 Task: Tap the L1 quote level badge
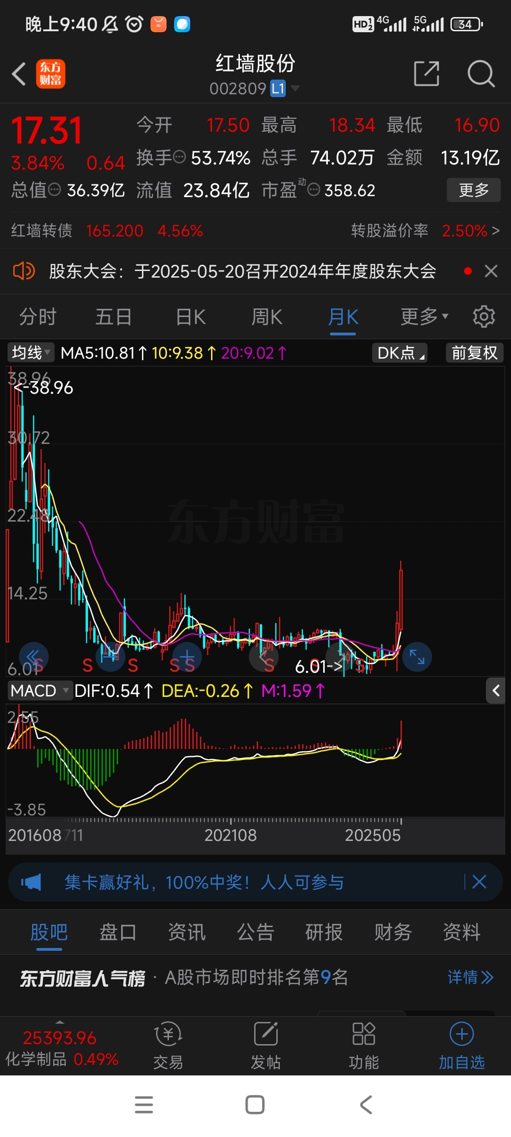278,89
